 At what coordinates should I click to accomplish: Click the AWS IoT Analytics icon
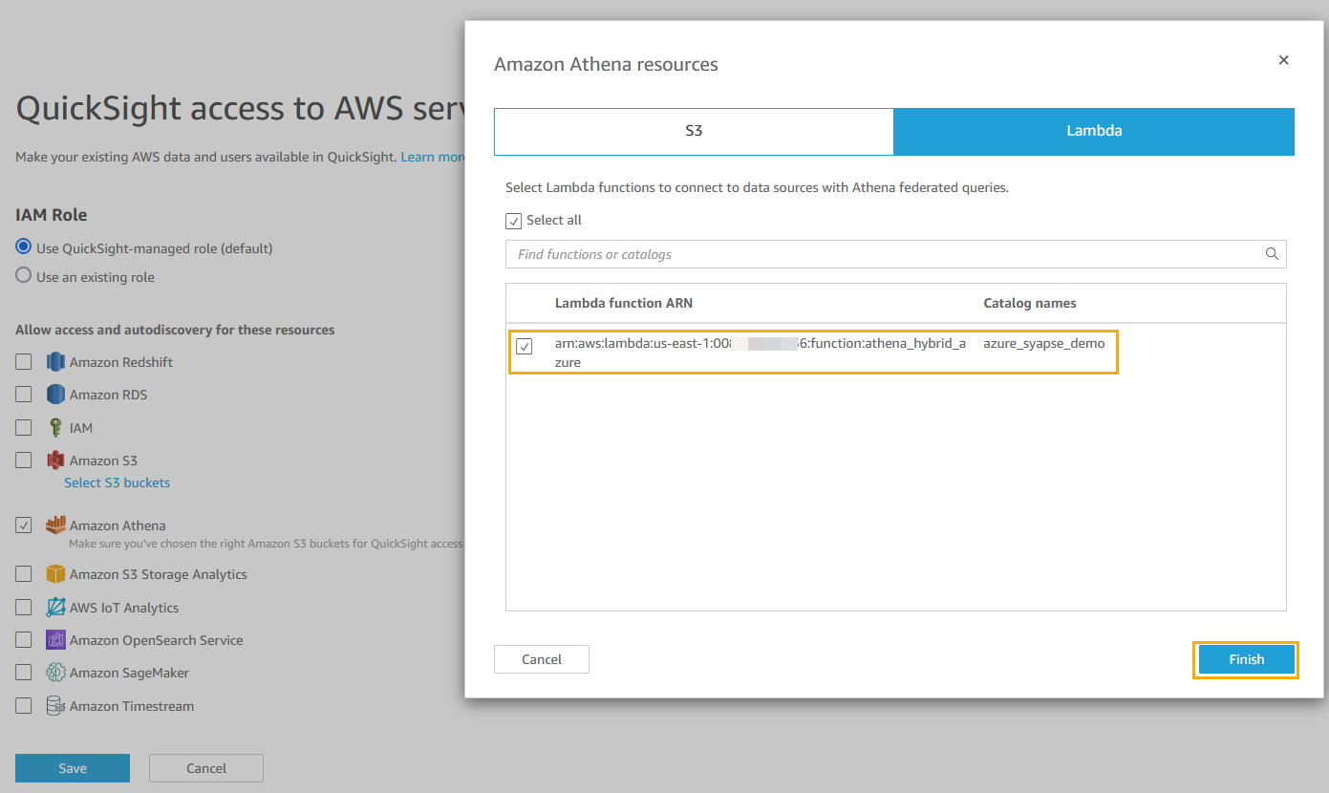(x=55, y=608)
